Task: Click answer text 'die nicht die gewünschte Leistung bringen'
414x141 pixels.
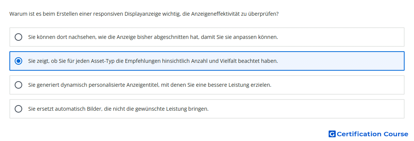Action: coord(157,109)
